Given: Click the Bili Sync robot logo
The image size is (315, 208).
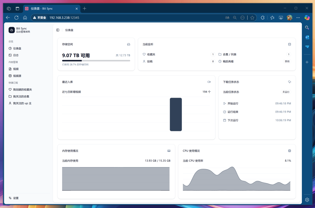Looking at the screenshot, I should tap(12, 30).
